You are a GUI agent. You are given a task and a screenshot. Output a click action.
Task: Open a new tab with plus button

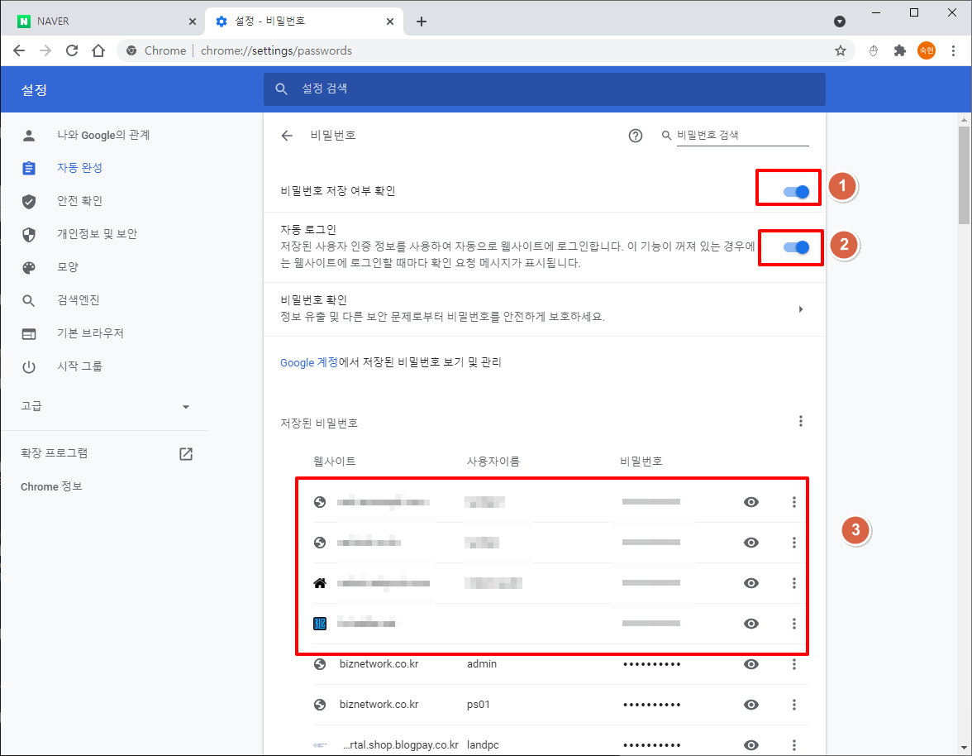[x=422, y=22]
